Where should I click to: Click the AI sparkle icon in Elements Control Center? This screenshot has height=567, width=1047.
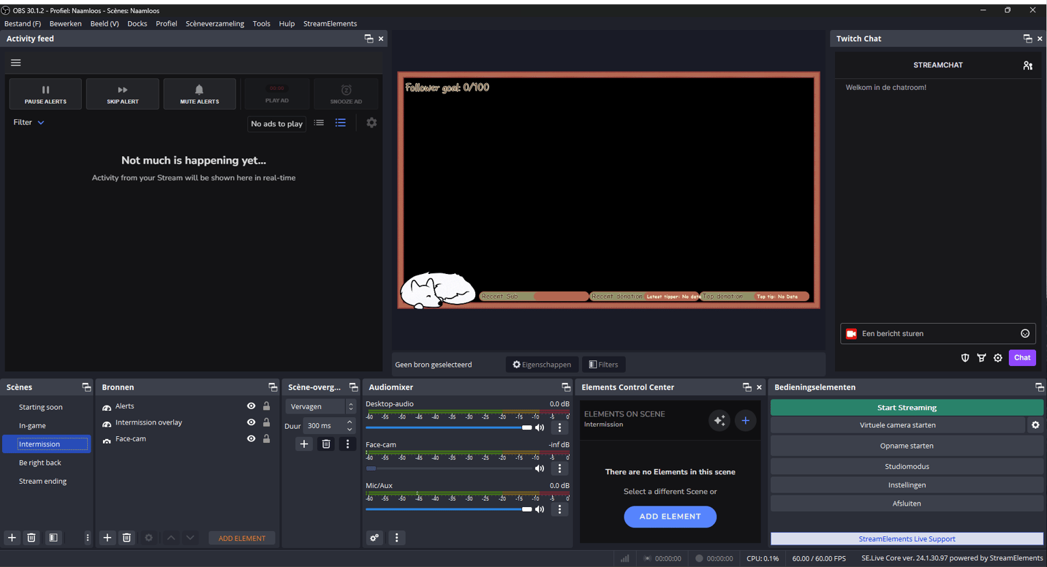719,420
